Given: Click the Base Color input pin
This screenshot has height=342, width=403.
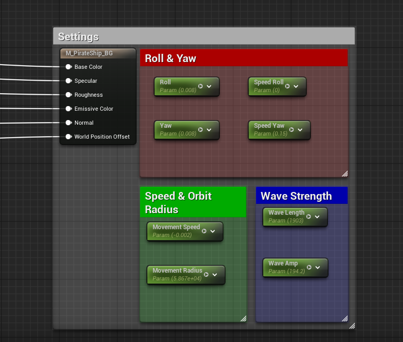Looking at the screenshot, I should (x=68, y=67).
